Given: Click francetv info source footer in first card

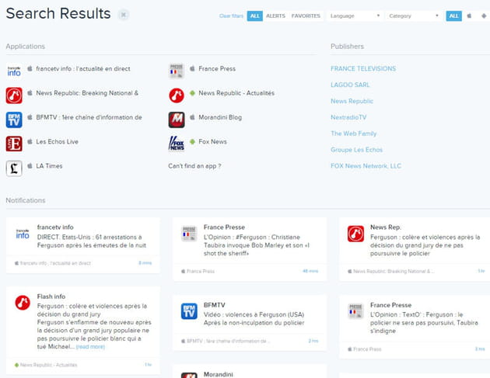Looking at the screenshot, I should 53,263.
